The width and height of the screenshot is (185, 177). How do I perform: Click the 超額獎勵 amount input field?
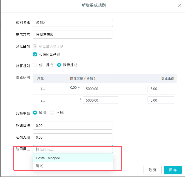tap(73, 137)
